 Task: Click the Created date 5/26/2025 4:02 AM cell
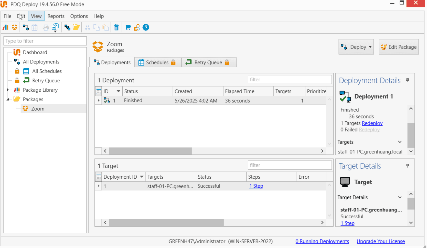196,101
